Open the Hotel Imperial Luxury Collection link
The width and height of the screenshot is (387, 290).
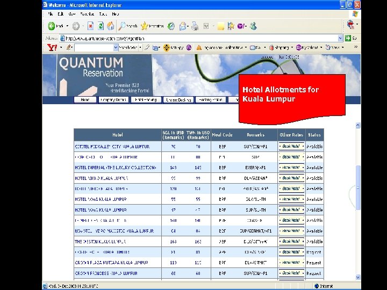[x=116, y=168]
